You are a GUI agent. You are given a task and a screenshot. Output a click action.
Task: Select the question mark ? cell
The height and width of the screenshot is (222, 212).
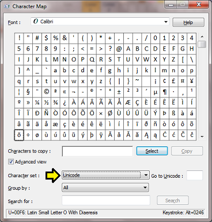(110, 49)
